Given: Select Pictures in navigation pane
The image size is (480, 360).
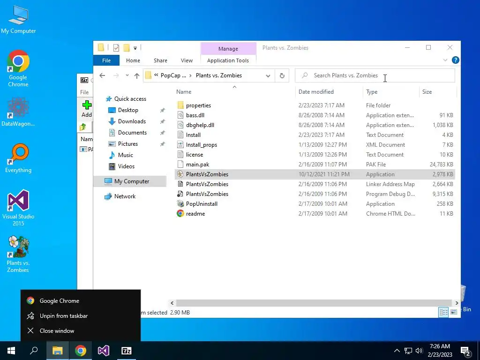Looking at the screenshot, I should (x=127, y=144).
